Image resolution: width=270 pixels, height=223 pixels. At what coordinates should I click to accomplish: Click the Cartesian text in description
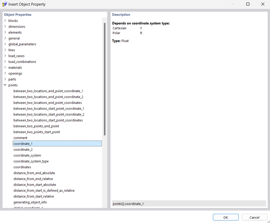119,28
